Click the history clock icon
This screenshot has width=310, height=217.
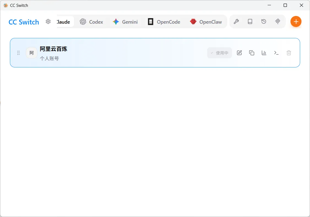click(x=264, y=21)
